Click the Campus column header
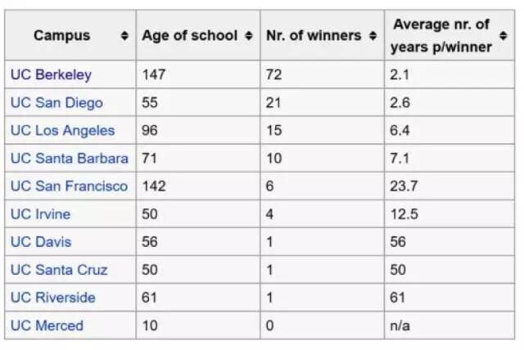The image size is (524, 350). pyautogui.click(x=70, y=35)
